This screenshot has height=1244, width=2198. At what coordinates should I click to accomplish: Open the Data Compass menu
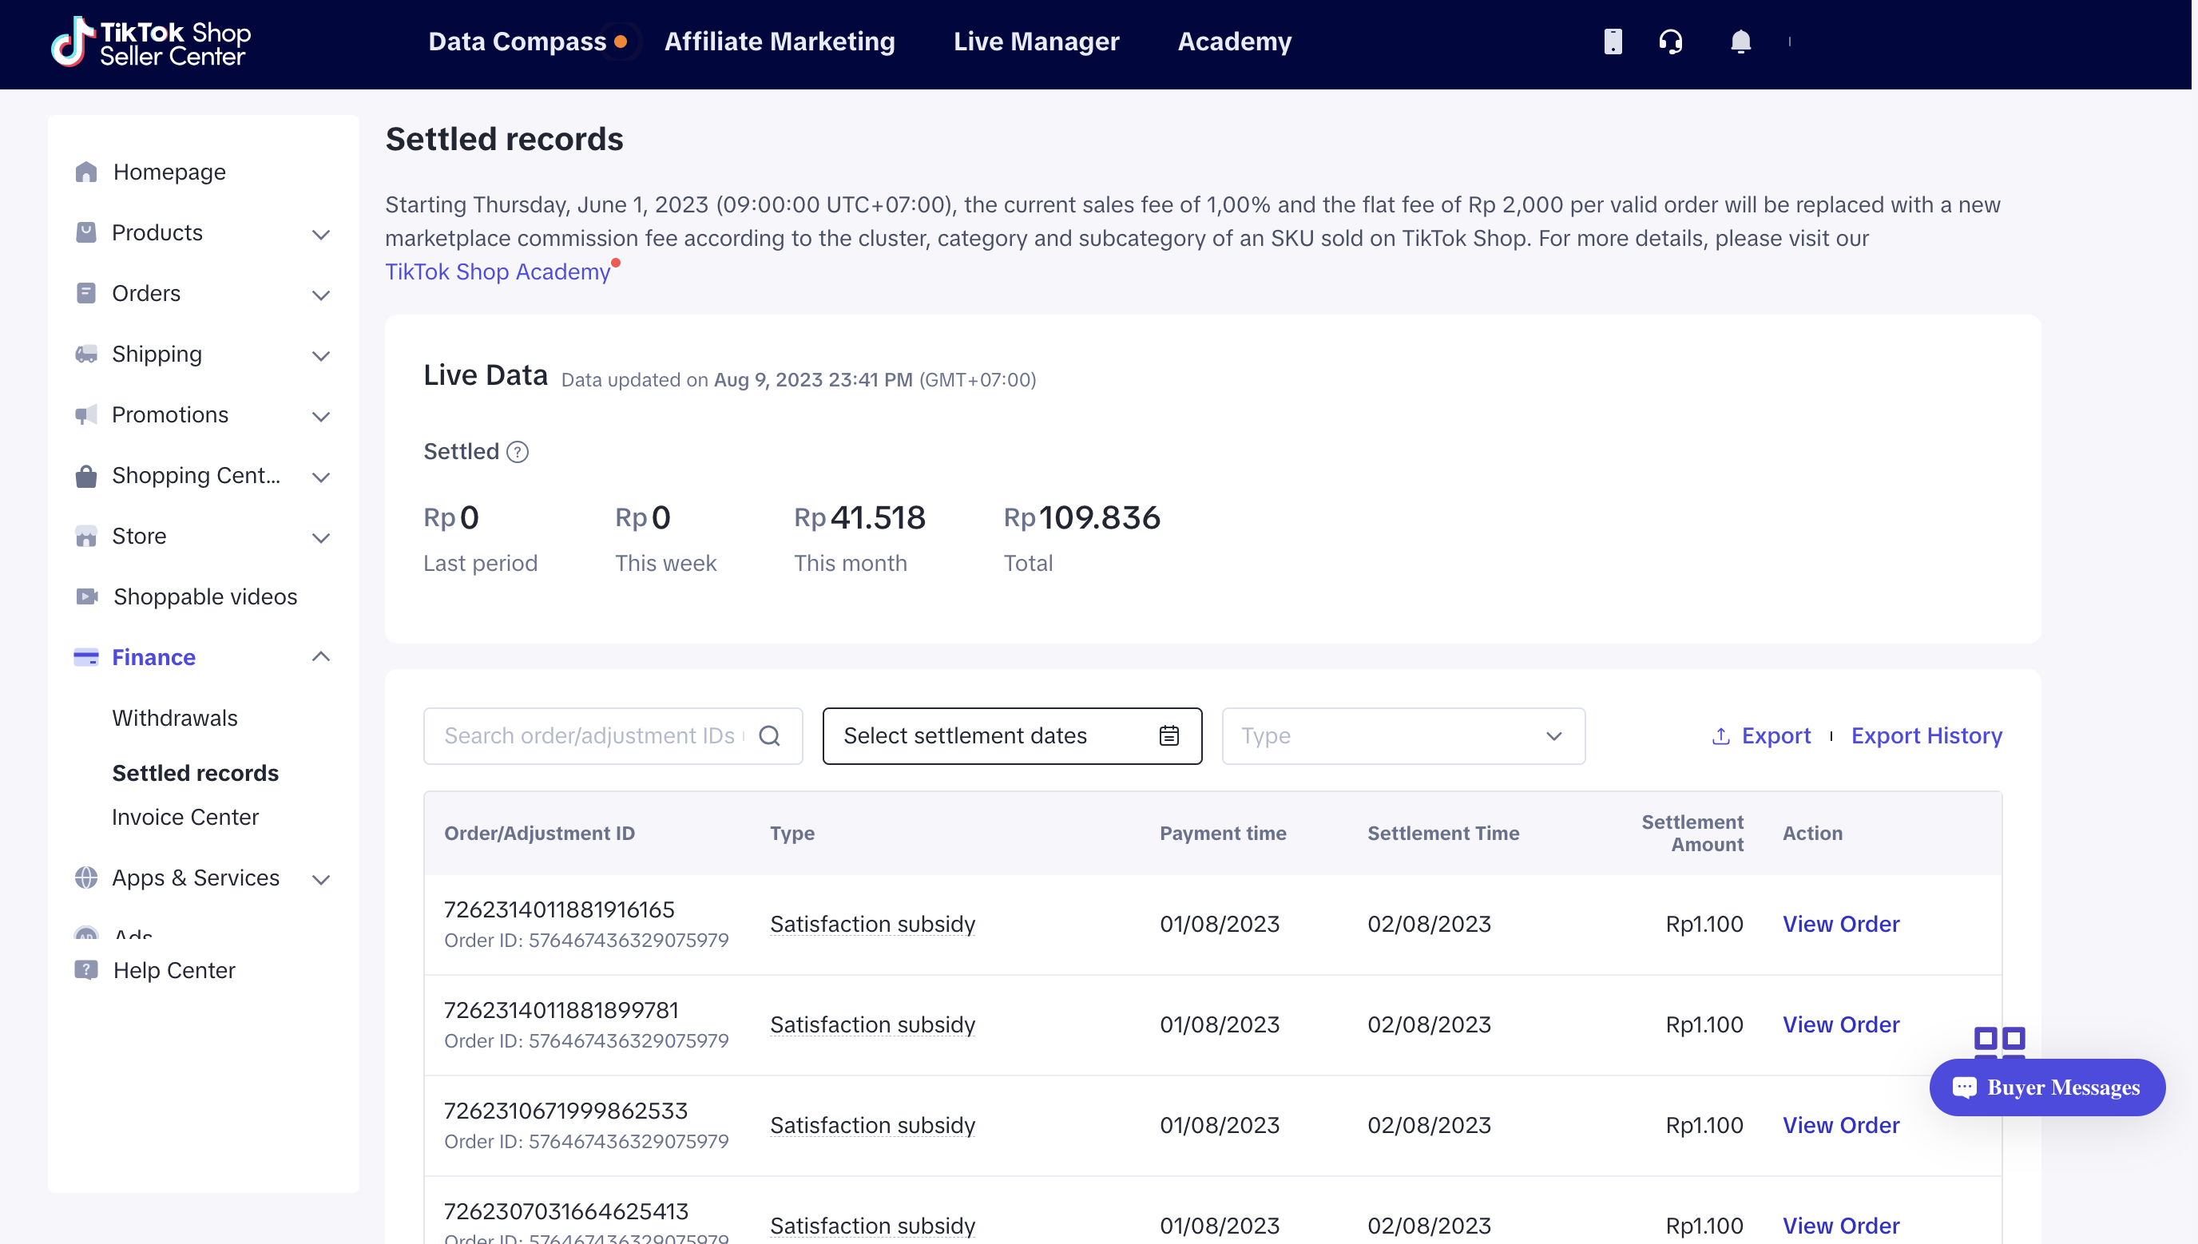tap(516, 41)
